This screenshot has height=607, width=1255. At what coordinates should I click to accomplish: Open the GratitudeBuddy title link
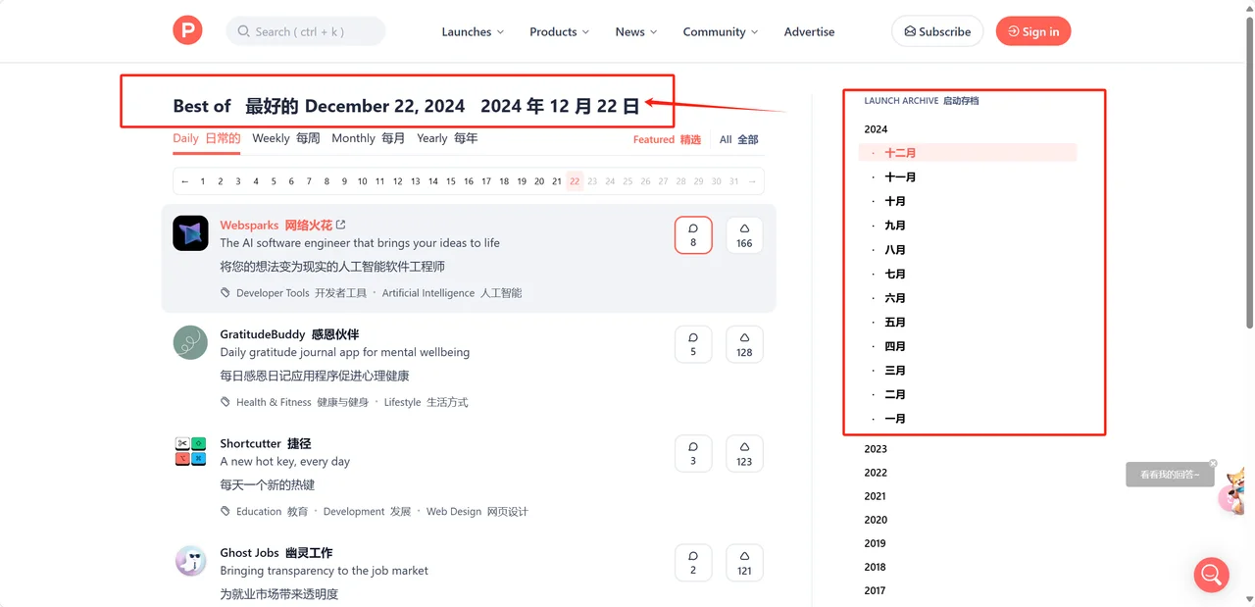[289, 334]
